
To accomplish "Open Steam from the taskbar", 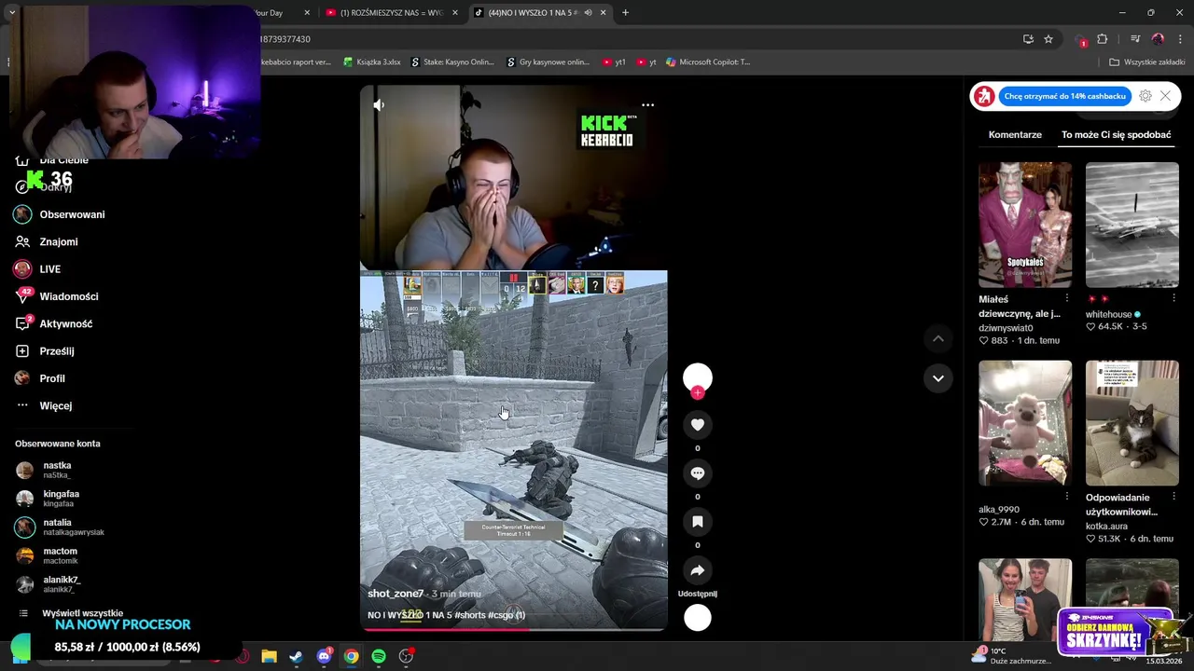I will pyautogui.click(x=296, y=656).
